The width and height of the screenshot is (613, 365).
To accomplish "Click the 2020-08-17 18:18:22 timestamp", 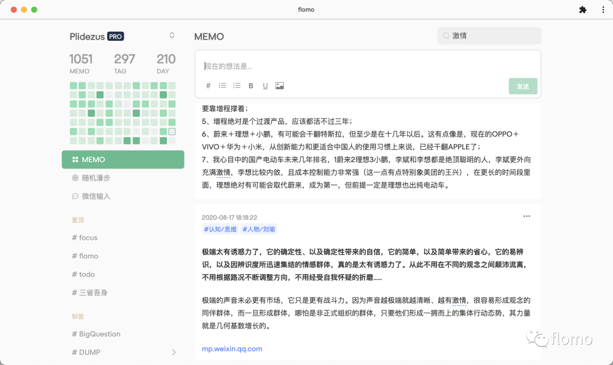I will click(229, 218).
